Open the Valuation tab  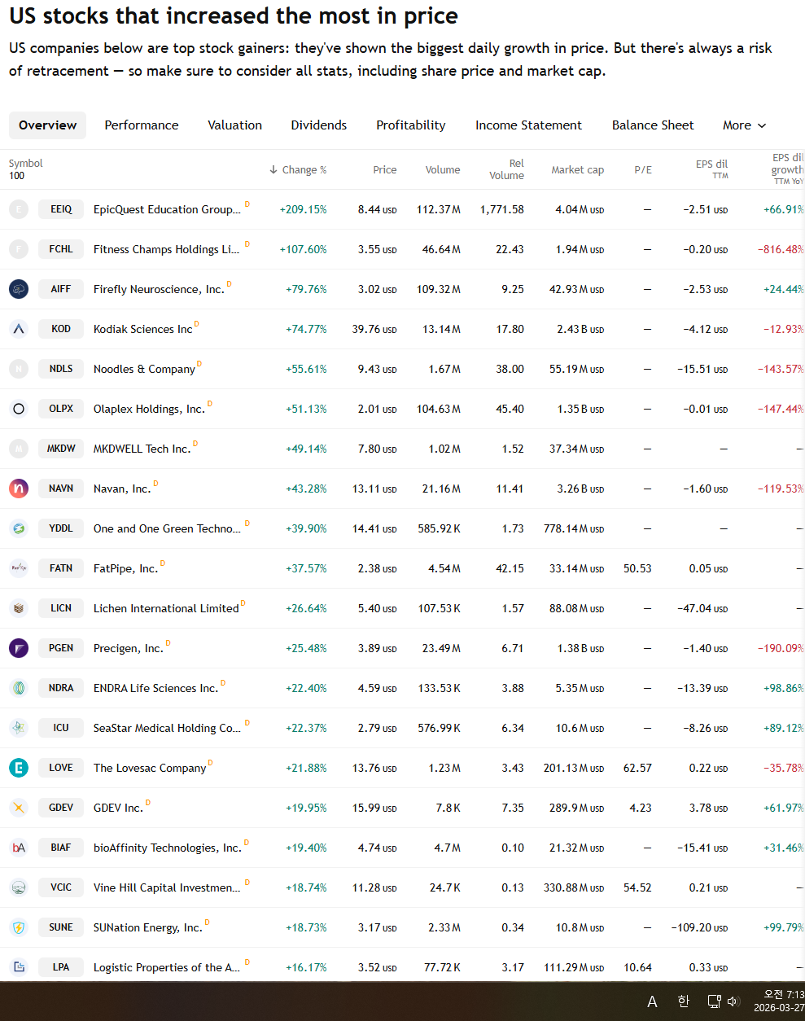[x=235, y=125]
